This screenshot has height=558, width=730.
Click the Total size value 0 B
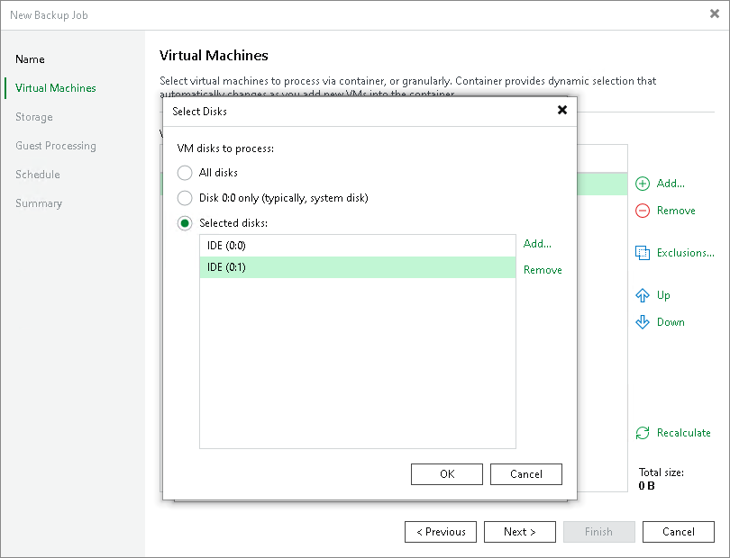pos(647,486)
